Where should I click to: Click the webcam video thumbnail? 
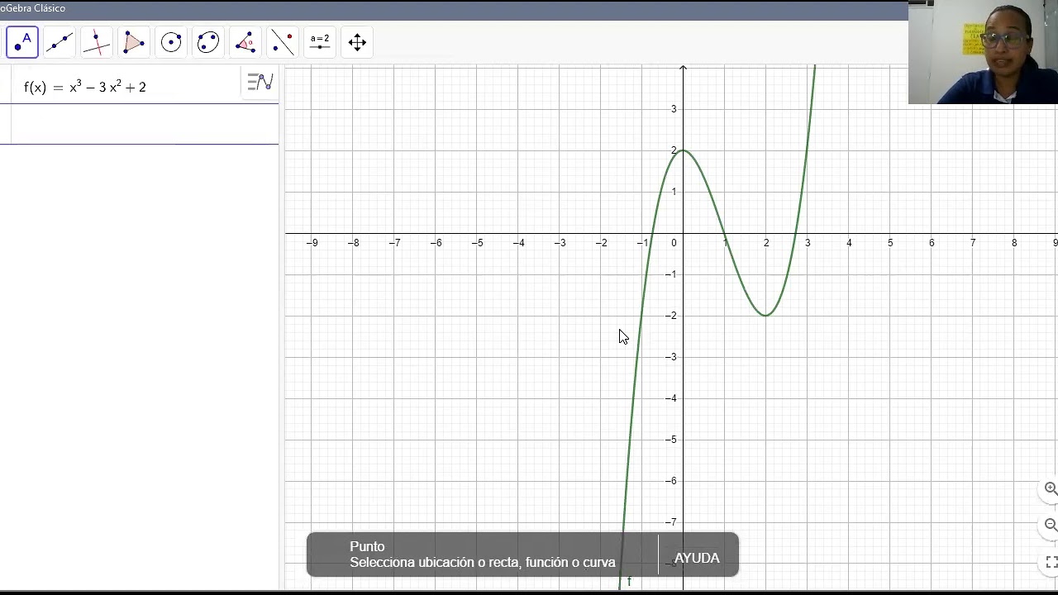(983, 52)
